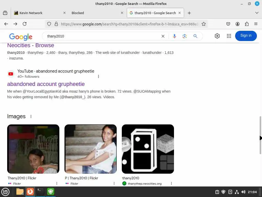Screen dimensions: 262x197
Task: Go to Google homepage via logo
Action: 21,37
